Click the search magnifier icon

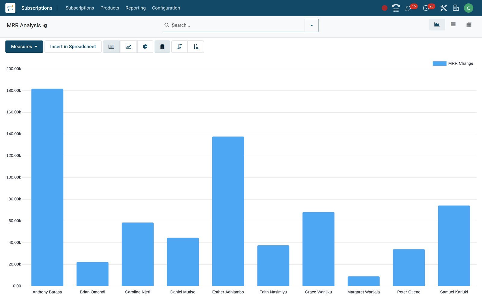pos(167,25)
